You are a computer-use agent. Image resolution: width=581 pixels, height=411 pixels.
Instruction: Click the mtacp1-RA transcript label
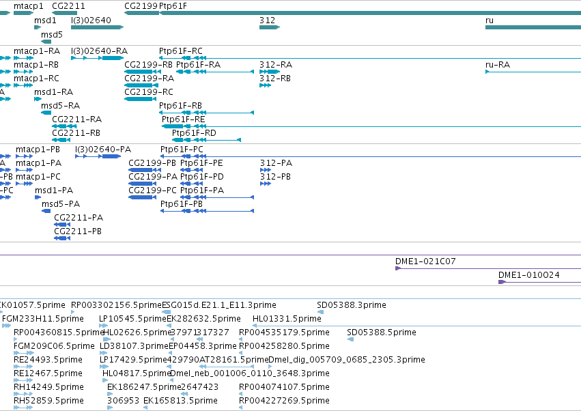tap(37, 51)
